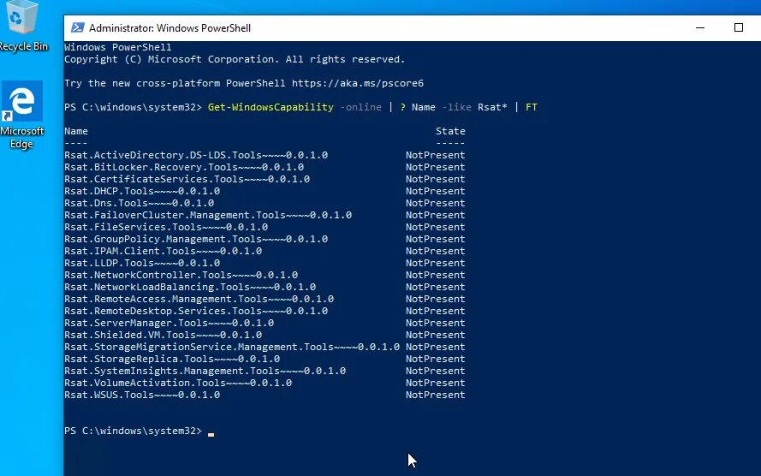Viewport: 761px width, 476px height.
Task: Select Rsat.DHCP.Tools row text
Action: (x=142, y=191)
